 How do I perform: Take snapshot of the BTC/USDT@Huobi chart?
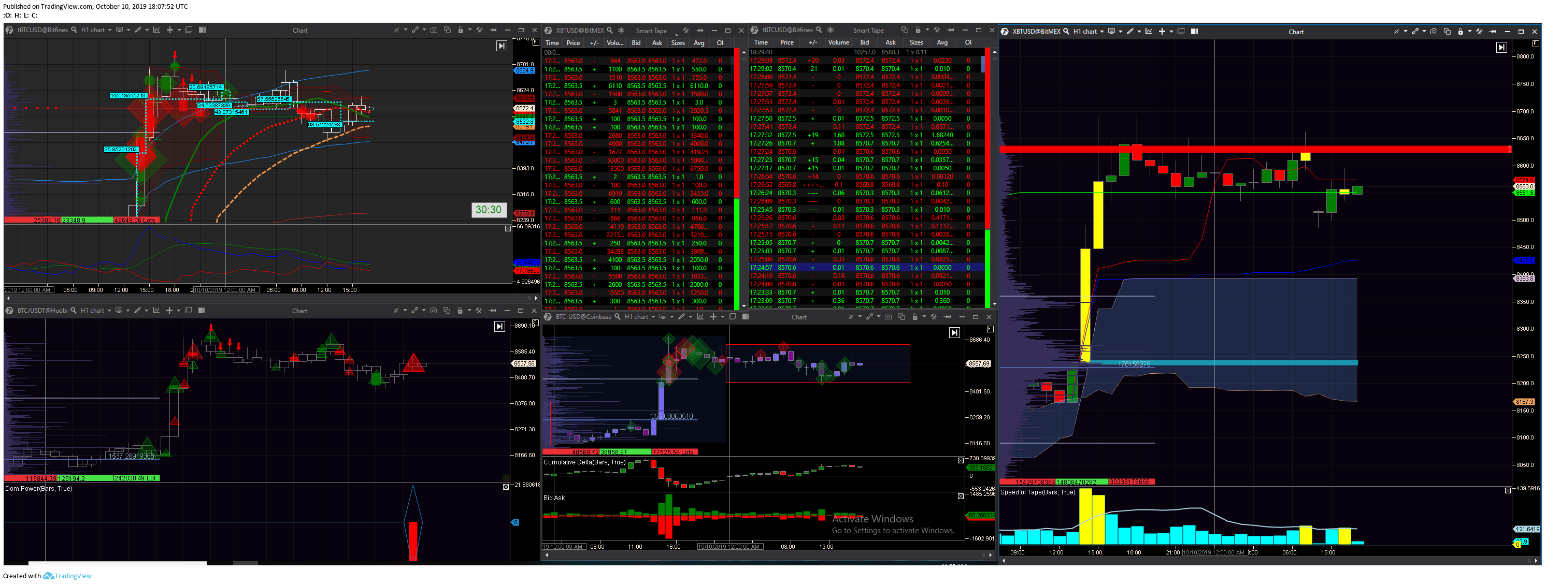[x=433, y=310]
